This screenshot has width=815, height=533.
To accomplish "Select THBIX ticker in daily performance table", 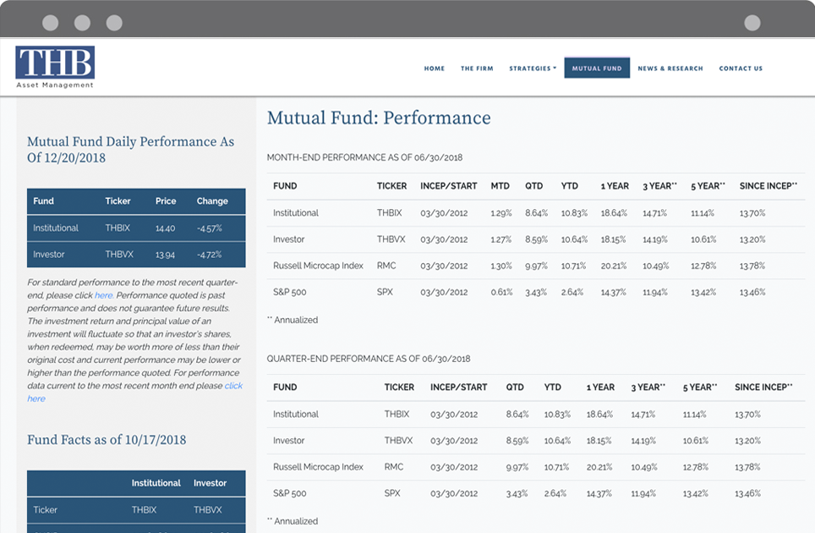I will pyautogui.click(x=118, y=228).
